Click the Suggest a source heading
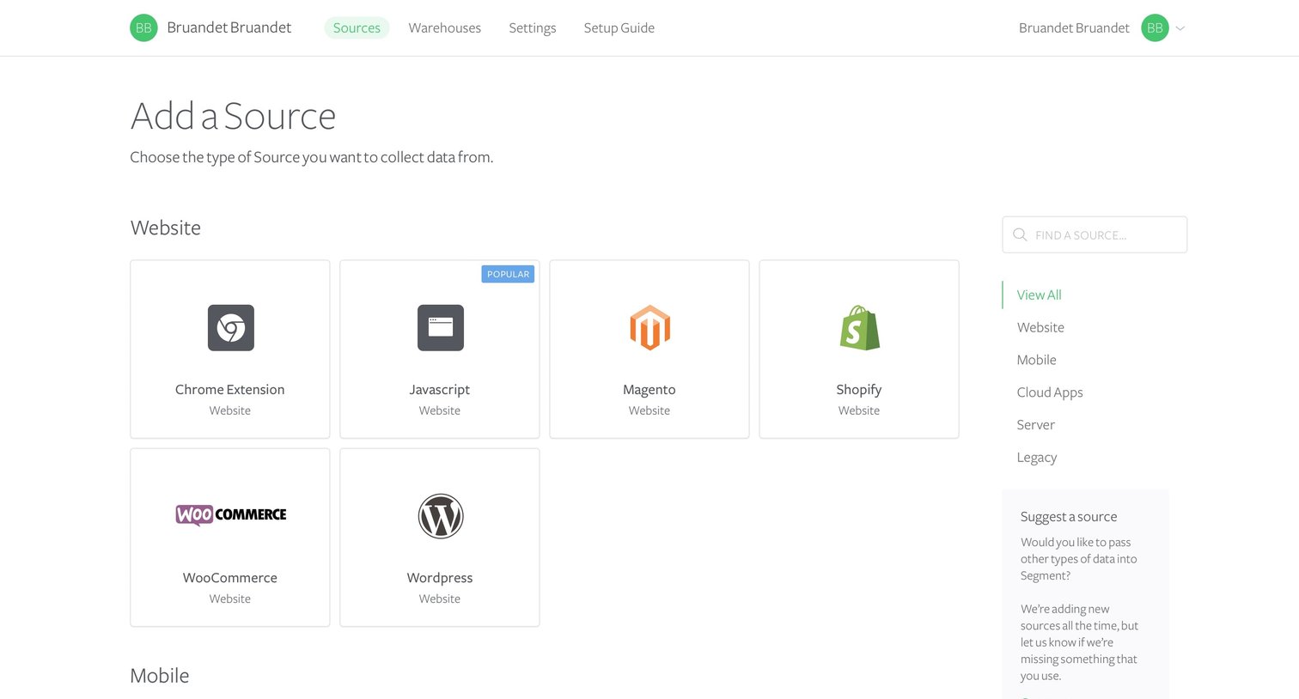This screenshot has width=1299, height=699. tap(1069, 517)
